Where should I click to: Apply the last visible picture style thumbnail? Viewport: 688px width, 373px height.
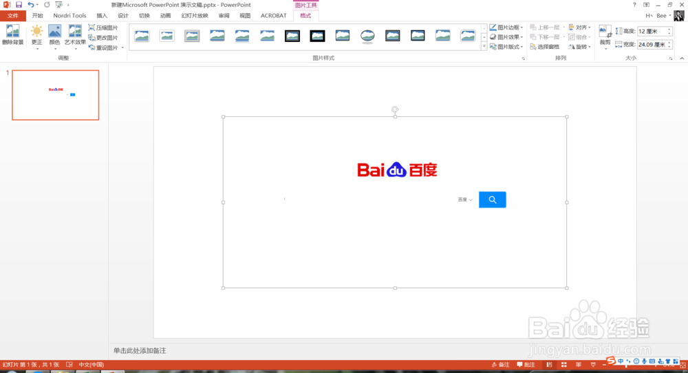coord(468,36)
